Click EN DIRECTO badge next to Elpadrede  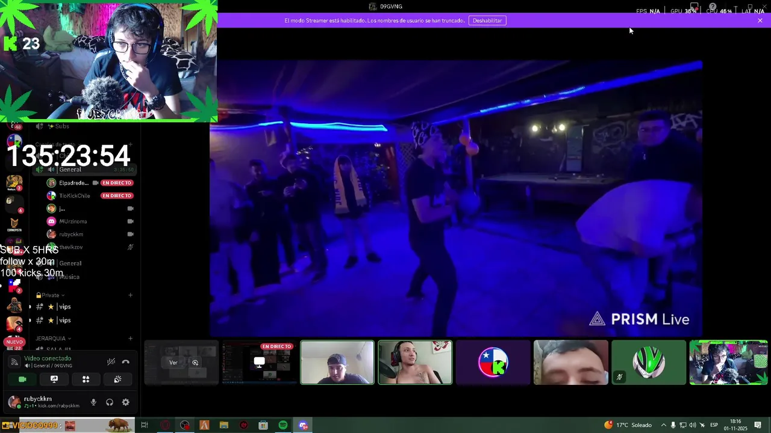[117, 183]
